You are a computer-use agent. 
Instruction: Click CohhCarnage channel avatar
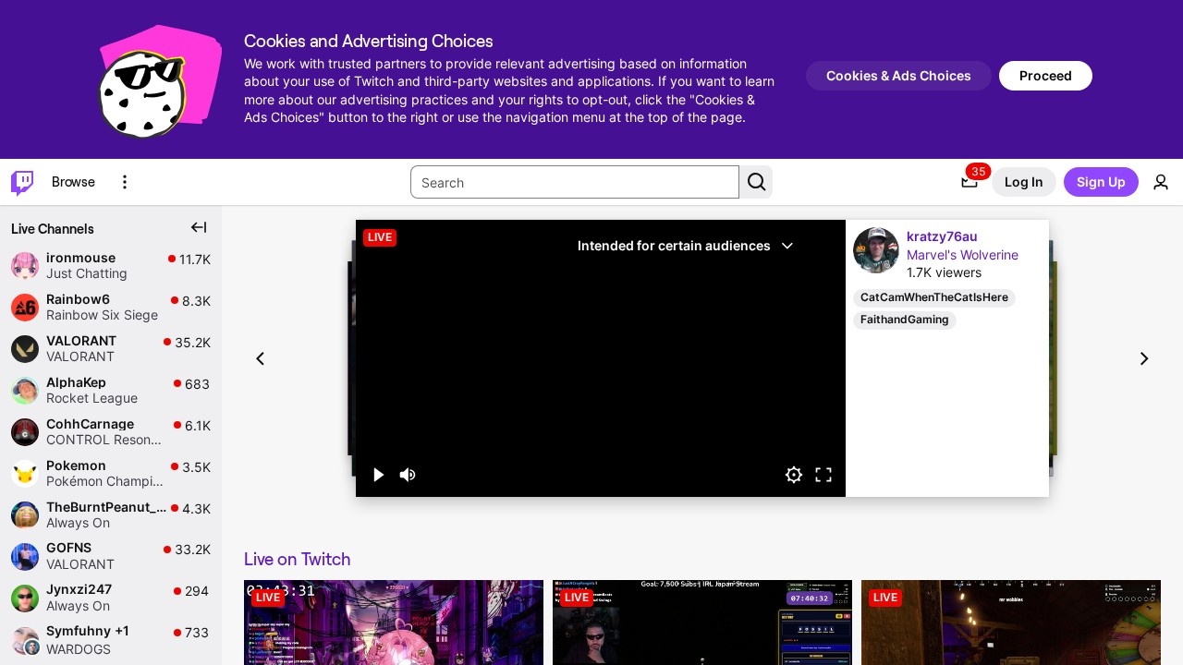25,432
